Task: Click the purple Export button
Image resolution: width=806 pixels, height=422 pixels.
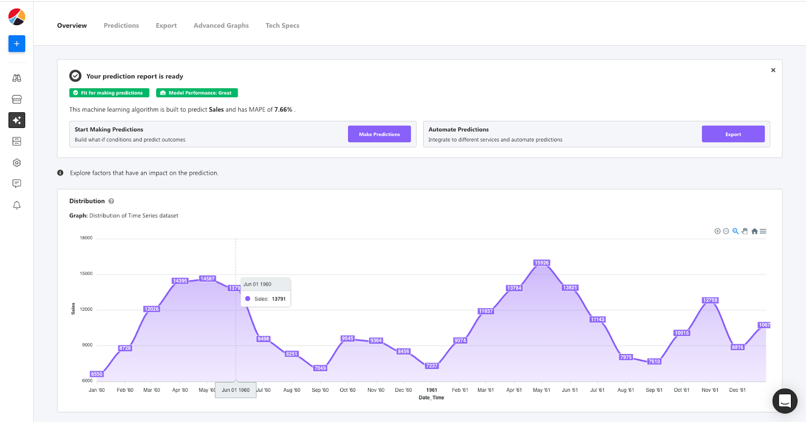Action: coord(733,134)
